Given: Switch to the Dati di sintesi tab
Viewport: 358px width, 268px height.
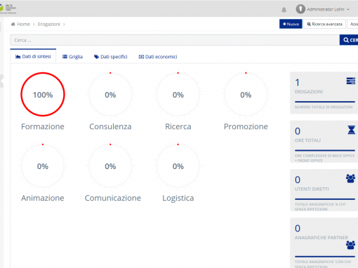Looking at the screenshot, I should point(33,56).
